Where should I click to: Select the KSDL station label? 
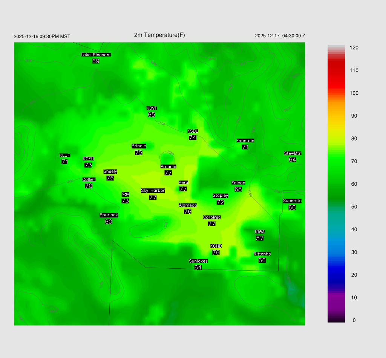coord(193,131)
